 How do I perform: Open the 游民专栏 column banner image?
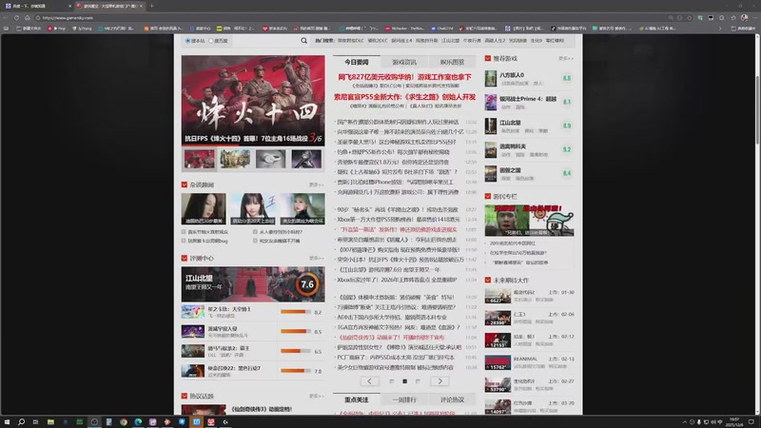pos(529,220)
